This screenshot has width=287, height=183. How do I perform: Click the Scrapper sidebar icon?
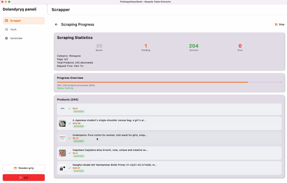click(7, 21)
